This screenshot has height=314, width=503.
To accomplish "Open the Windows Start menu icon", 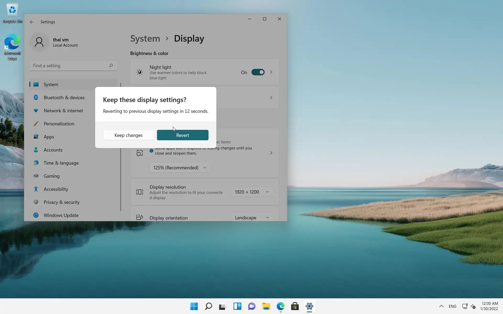I will (194, 306).
